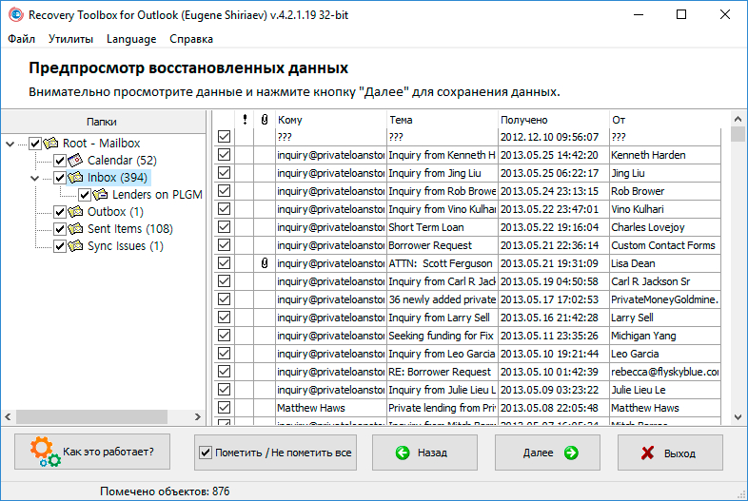Select the Calendar (52) folder
748x501 pixels.
click(122, 160)
